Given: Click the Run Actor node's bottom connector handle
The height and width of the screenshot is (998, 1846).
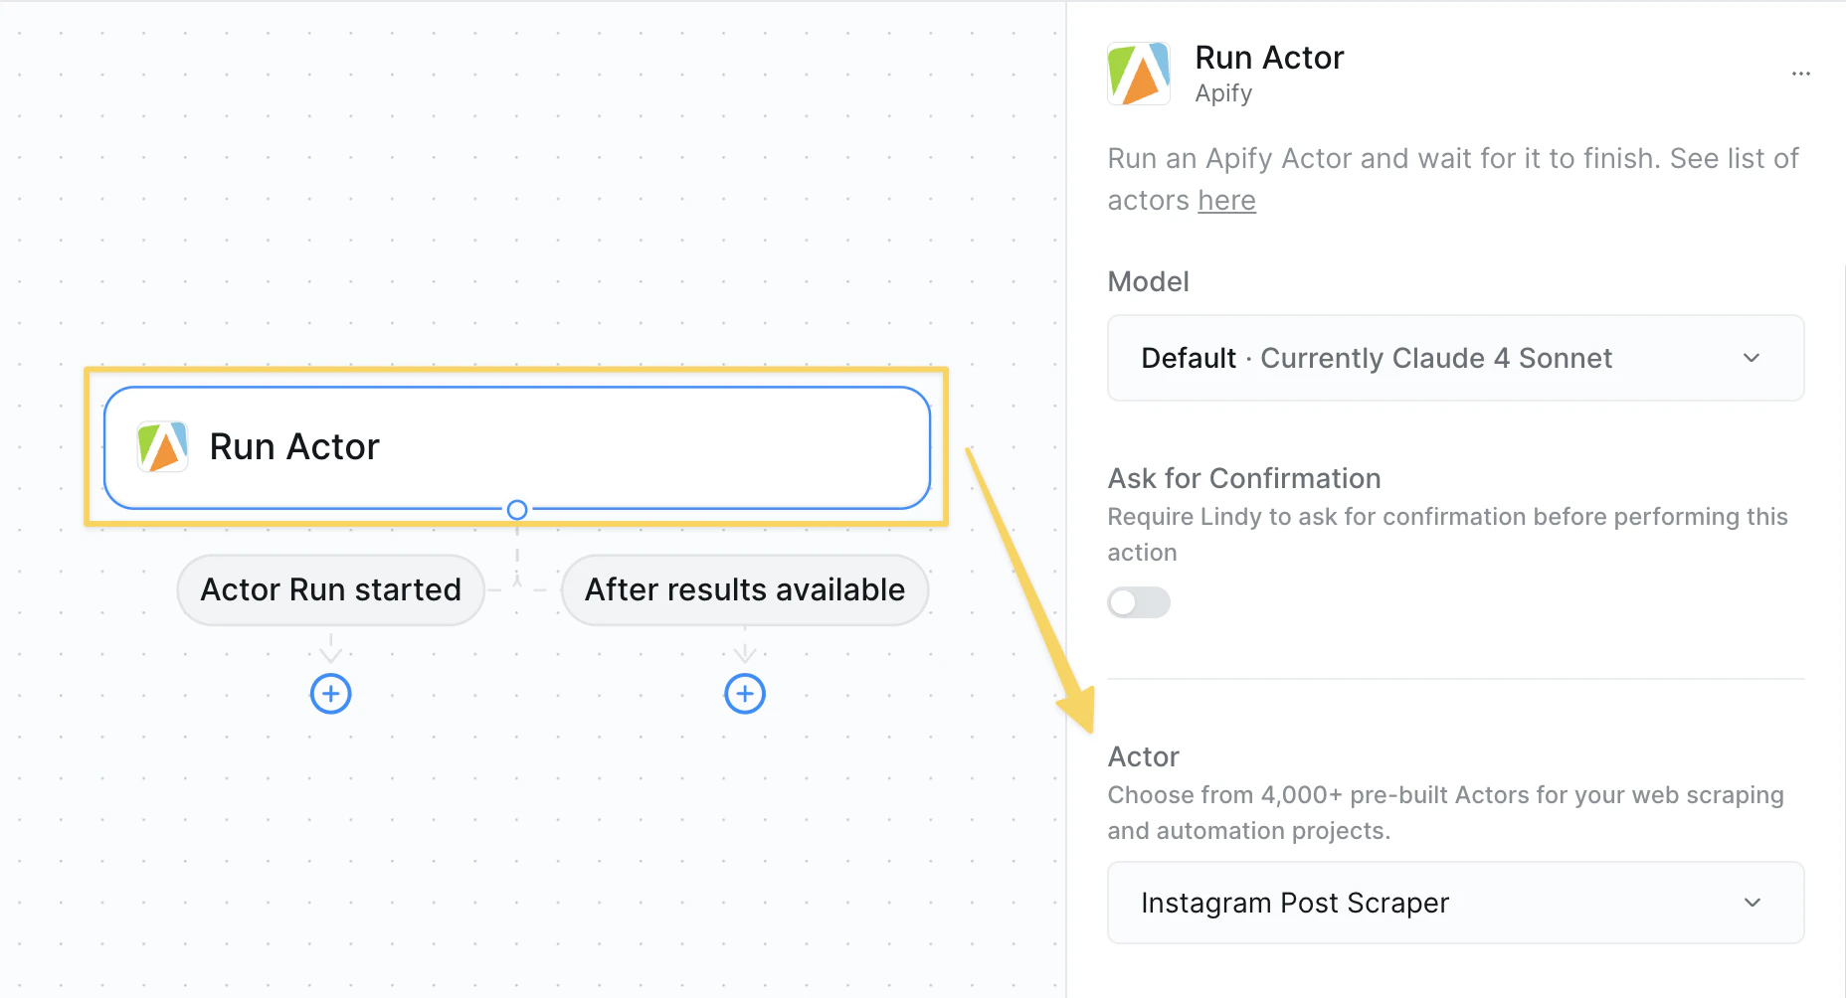Looking at the screenshot, I should click(517, 510).
